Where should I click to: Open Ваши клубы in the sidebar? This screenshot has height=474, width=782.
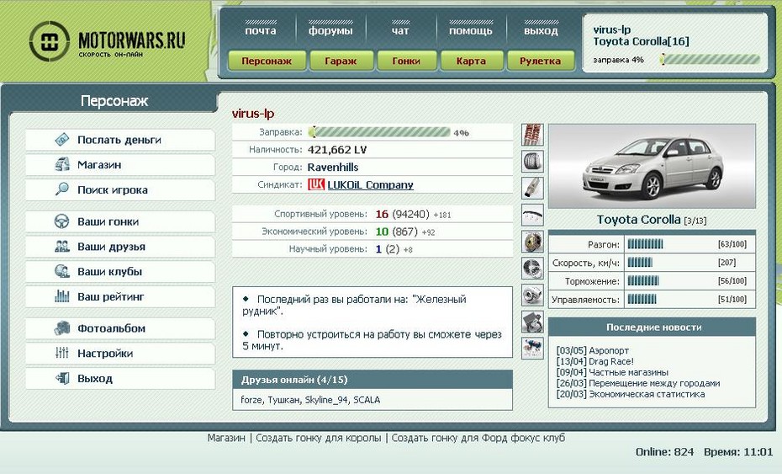click(x=120, y=272)
